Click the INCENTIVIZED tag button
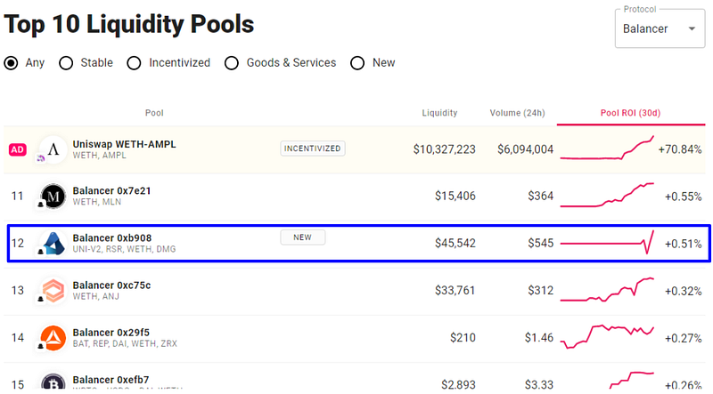This screenshot has width=713, height=394. (314, 149)
